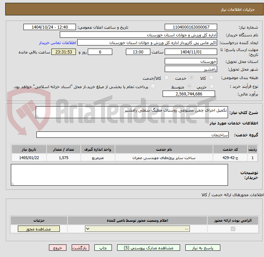Click delivery city field رامشیر

[191, 69]
